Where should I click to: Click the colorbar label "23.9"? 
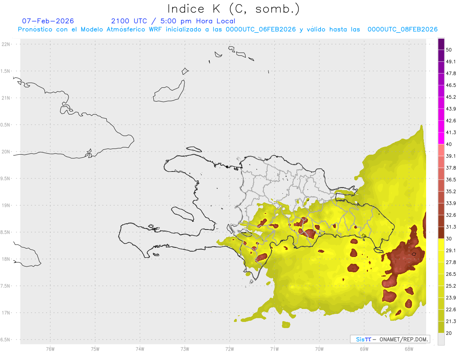451,297
